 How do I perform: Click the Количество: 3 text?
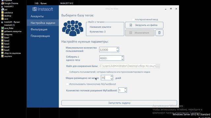point(98,32)
